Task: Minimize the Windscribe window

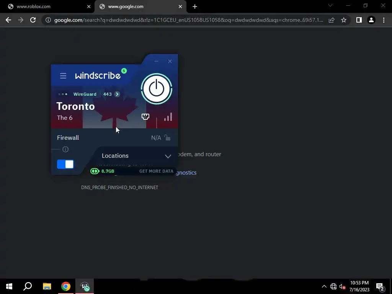Action: point(156,61)
